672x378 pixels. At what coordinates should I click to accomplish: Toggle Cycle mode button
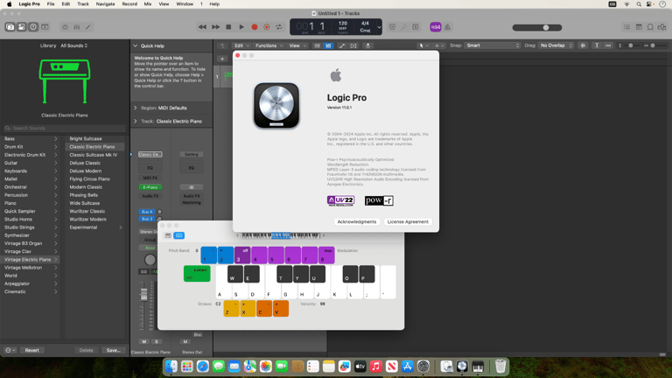tap(279, 27)
